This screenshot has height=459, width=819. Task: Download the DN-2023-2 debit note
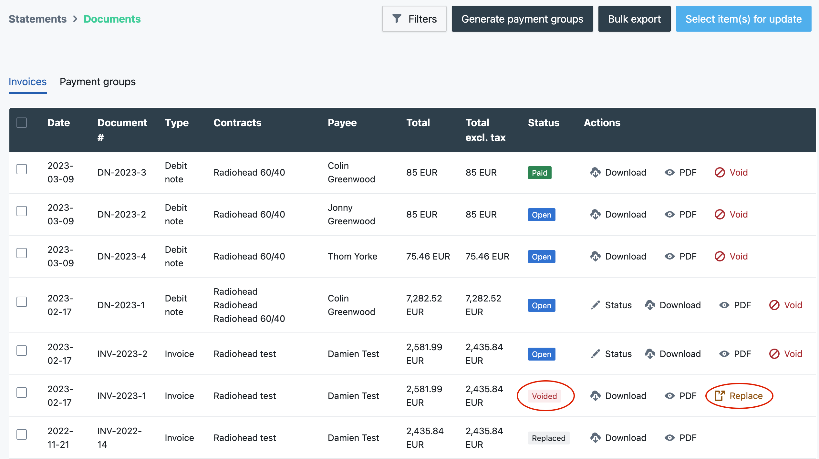point(618,214)
